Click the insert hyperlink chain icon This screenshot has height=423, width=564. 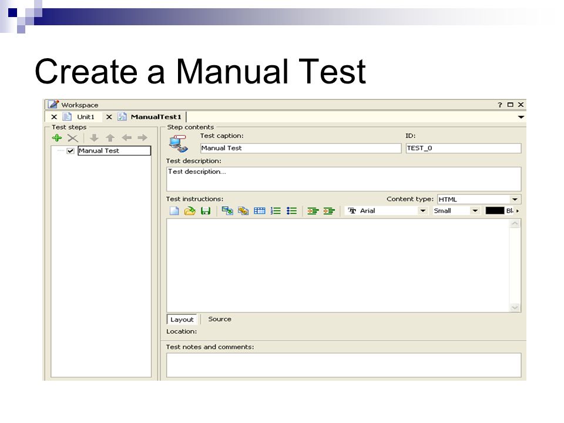point(243,211)
